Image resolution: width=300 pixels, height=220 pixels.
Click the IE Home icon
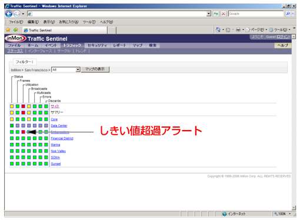pos(218,30)
